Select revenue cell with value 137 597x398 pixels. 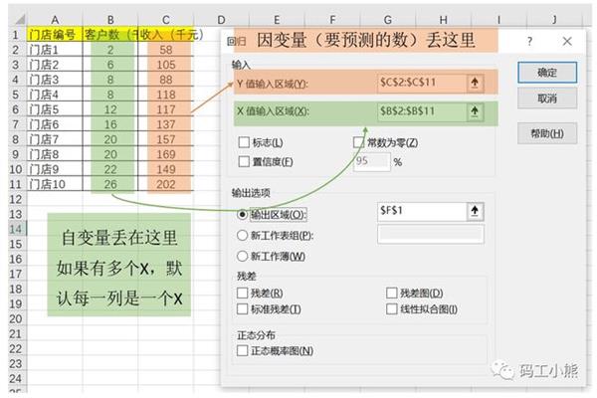click(166, 124)
